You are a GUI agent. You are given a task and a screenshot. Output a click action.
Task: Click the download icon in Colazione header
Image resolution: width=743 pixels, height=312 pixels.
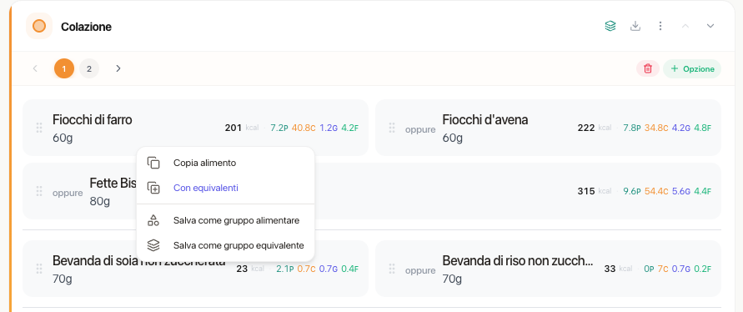635,26
